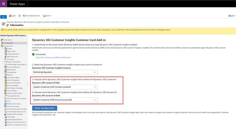Click the SLAs icon
236x129 pixels.
coord(6,101)
